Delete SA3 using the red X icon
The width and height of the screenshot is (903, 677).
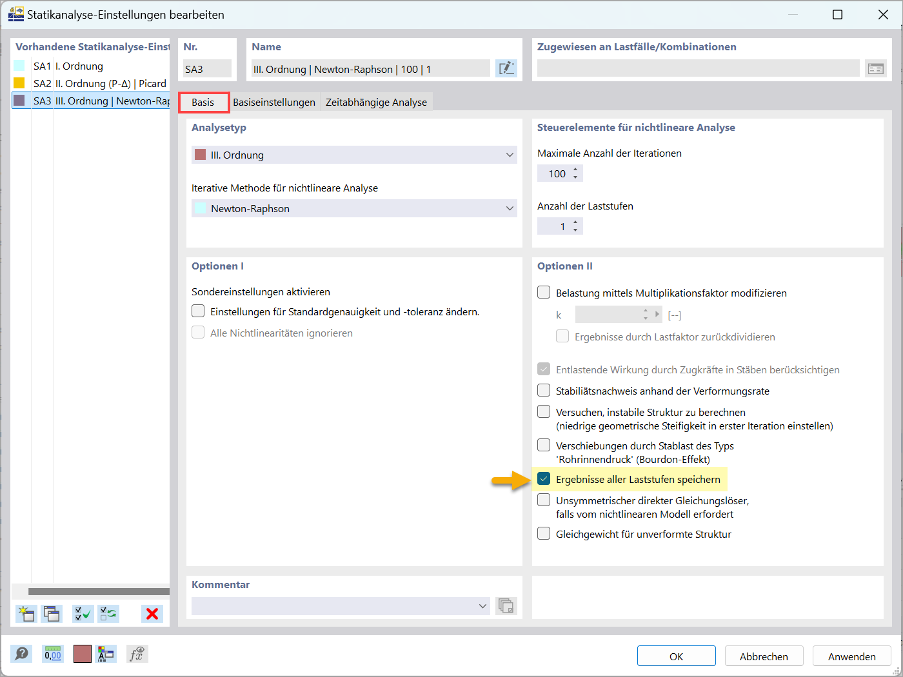click(152, 613)
